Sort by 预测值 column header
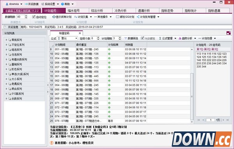Screen dimensions: 234x149 point(135,44)
